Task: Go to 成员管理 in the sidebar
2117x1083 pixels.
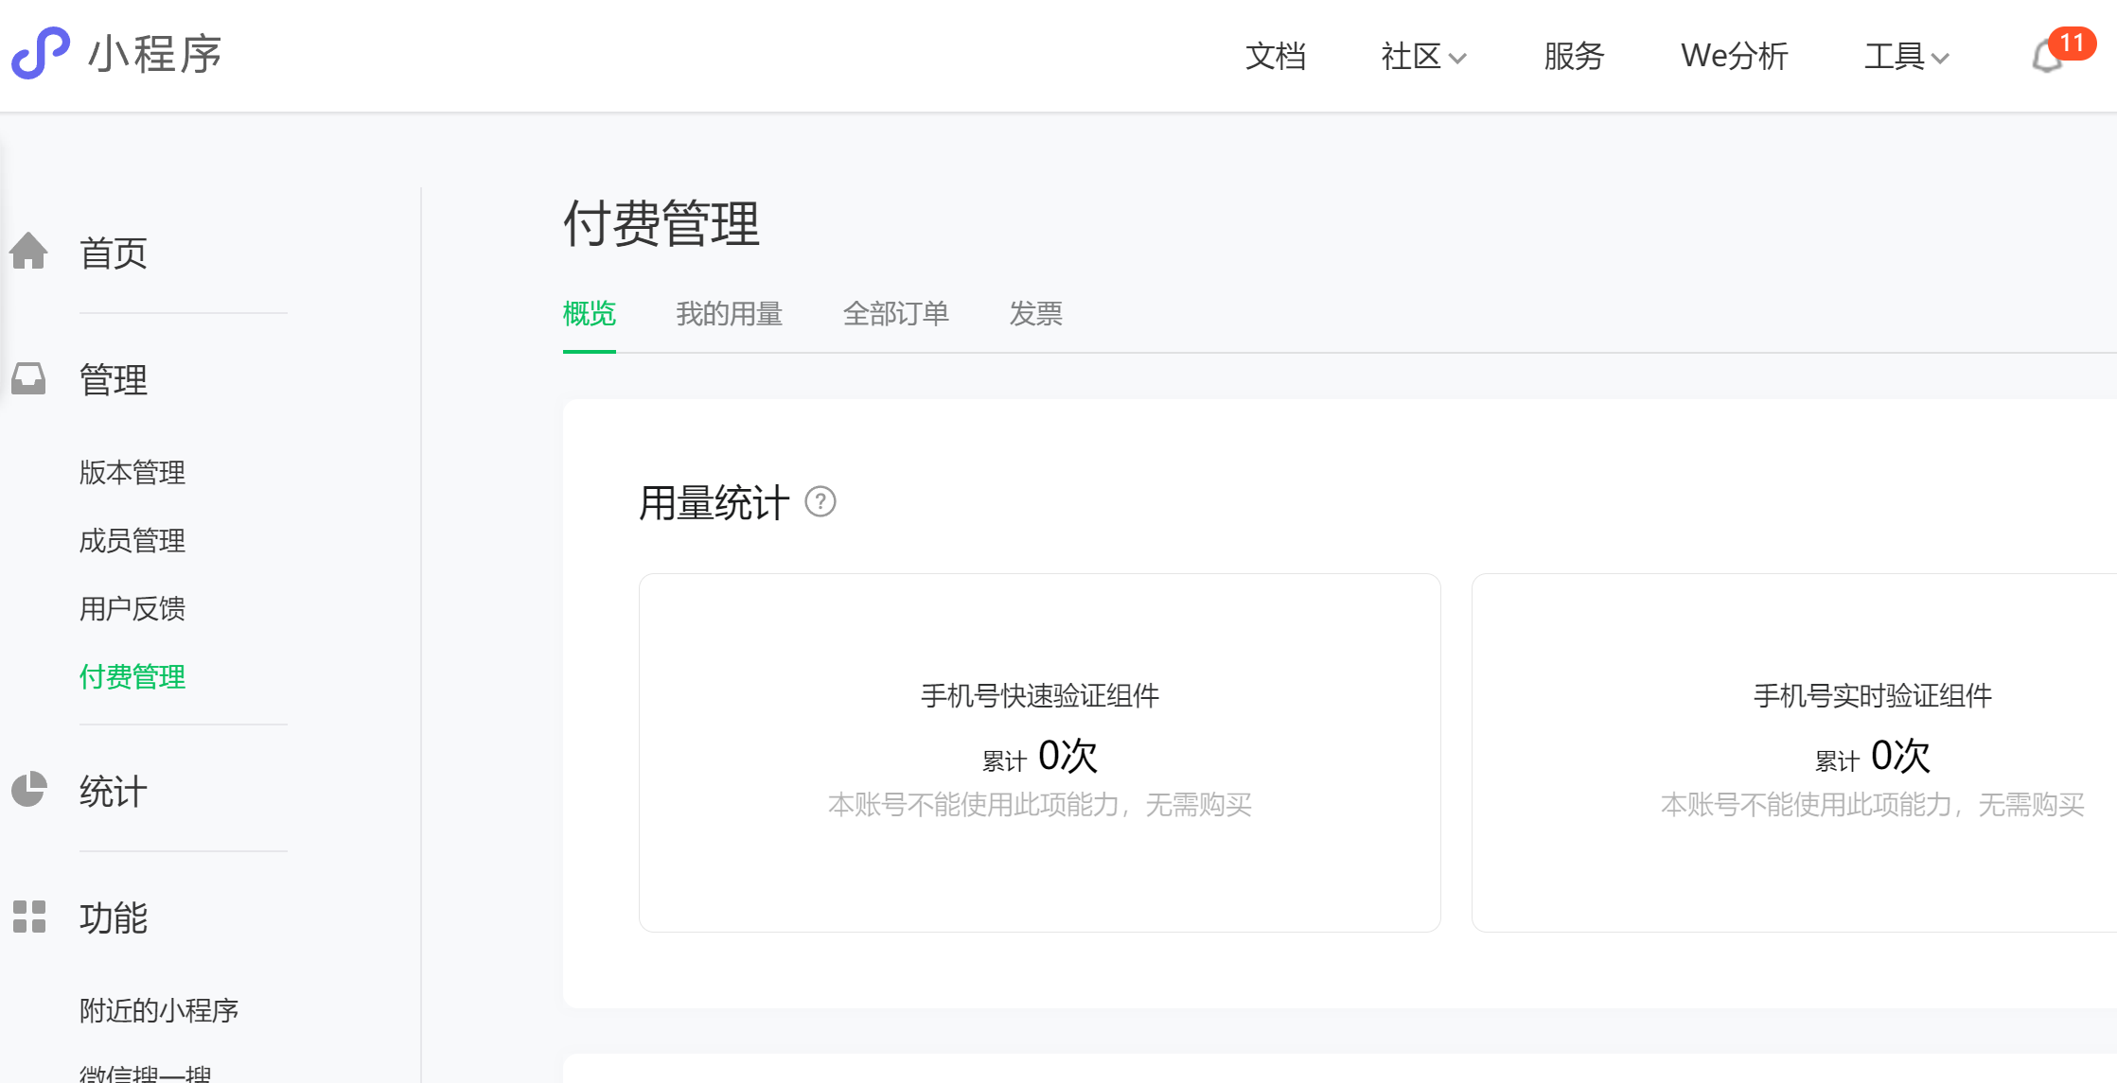Action: (132, 540)
